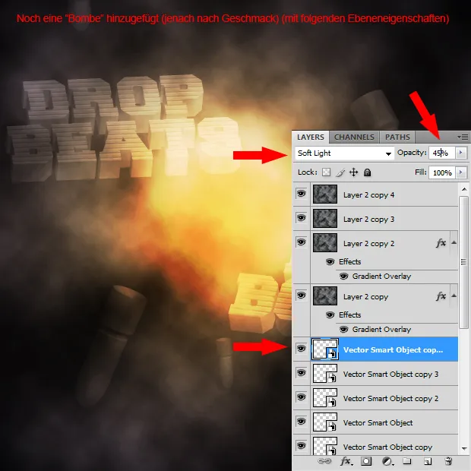Click the lock all padlock icon
The width and height of the screenshot is (471, 471).
pos(367,173)
